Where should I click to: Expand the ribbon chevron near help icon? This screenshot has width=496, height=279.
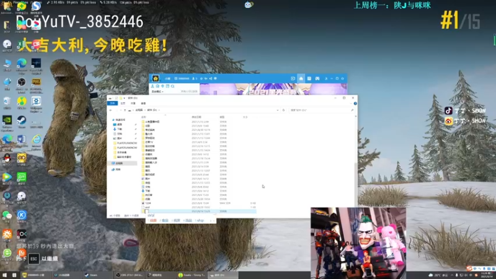pos(352,104)
